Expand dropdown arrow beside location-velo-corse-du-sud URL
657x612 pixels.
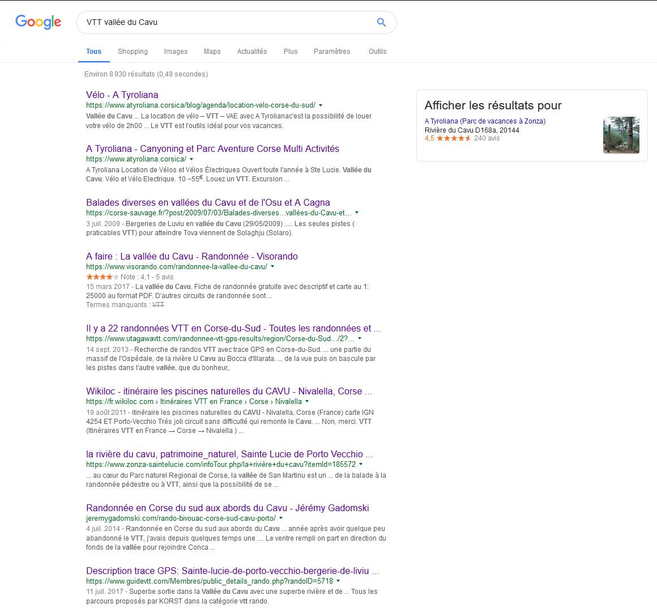(321, 105)
